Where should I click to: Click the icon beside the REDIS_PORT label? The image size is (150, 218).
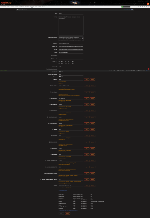(52, 136)
